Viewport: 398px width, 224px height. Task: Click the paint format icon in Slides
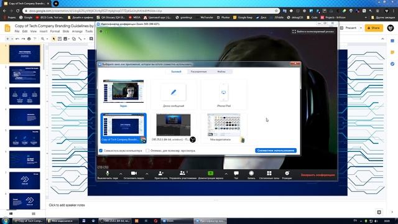[x=35, y=39]
